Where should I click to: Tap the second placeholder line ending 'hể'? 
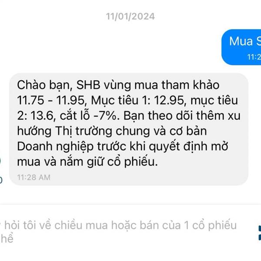7,238
